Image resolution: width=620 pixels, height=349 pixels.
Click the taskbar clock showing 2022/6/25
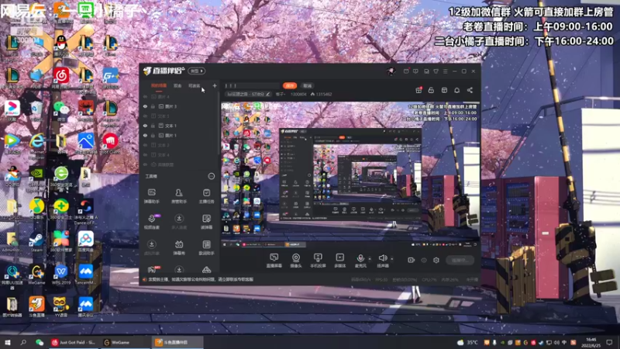tap(591, 342)
